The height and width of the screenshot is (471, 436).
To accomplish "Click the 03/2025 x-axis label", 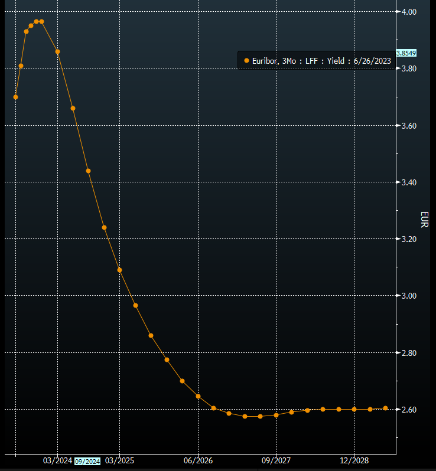I will 119,460.
